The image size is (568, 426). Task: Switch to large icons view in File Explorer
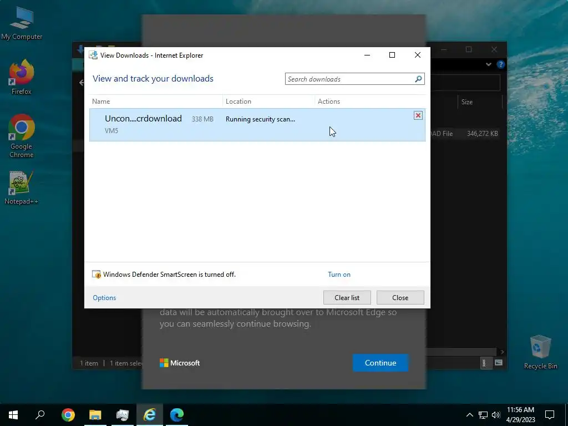pos(499,363)
